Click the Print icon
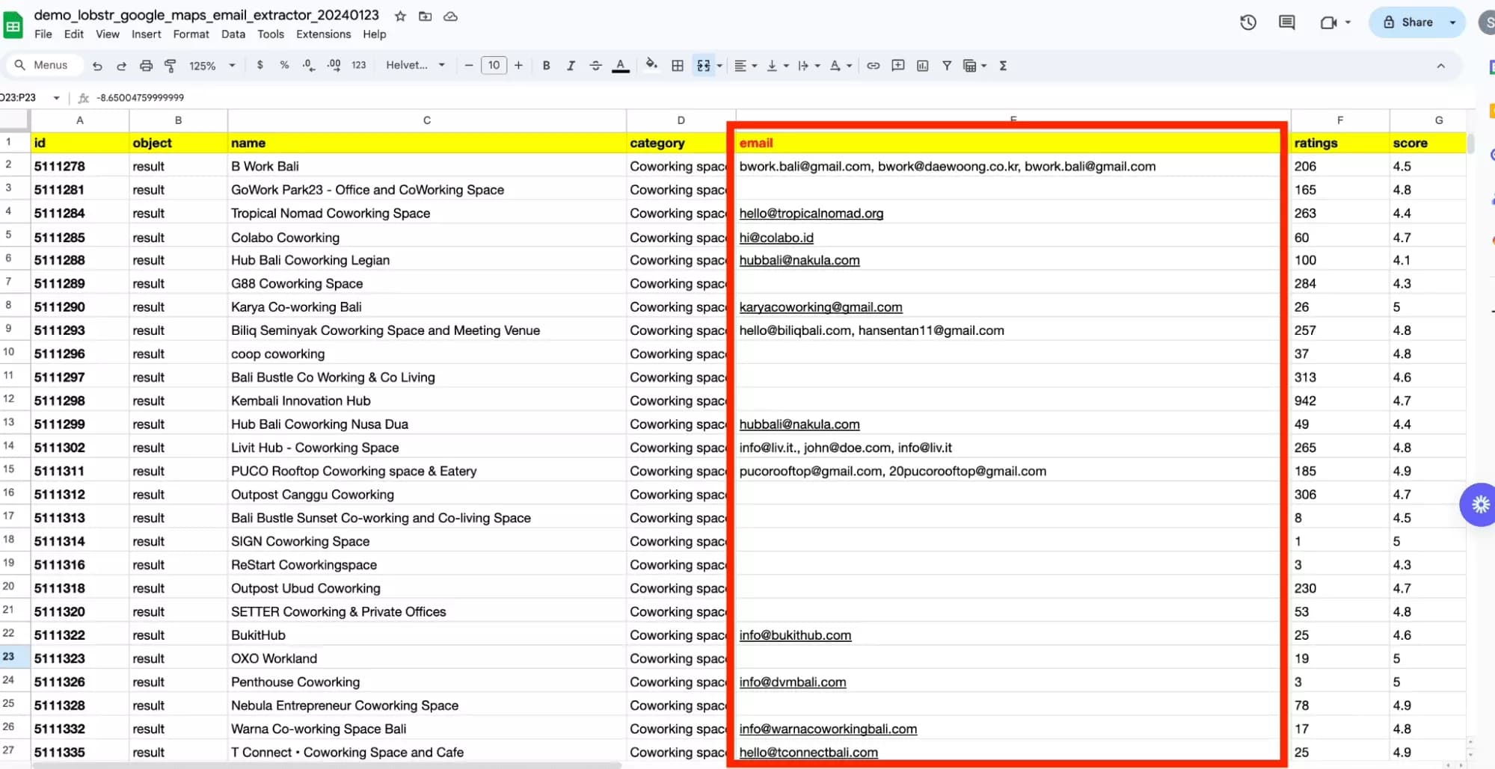This screenshot has width=1495, height=769. tap(147, 66)
